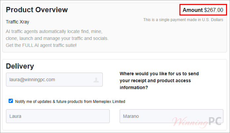Click the contact autofill icon in email field
The width and height of the screenshot is (230, 133).
[96, 80]
